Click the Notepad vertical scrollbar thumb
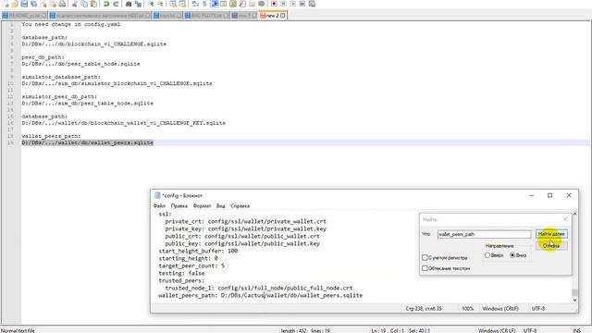The width and height of the screenshot is (592, 333). [574, 292]
